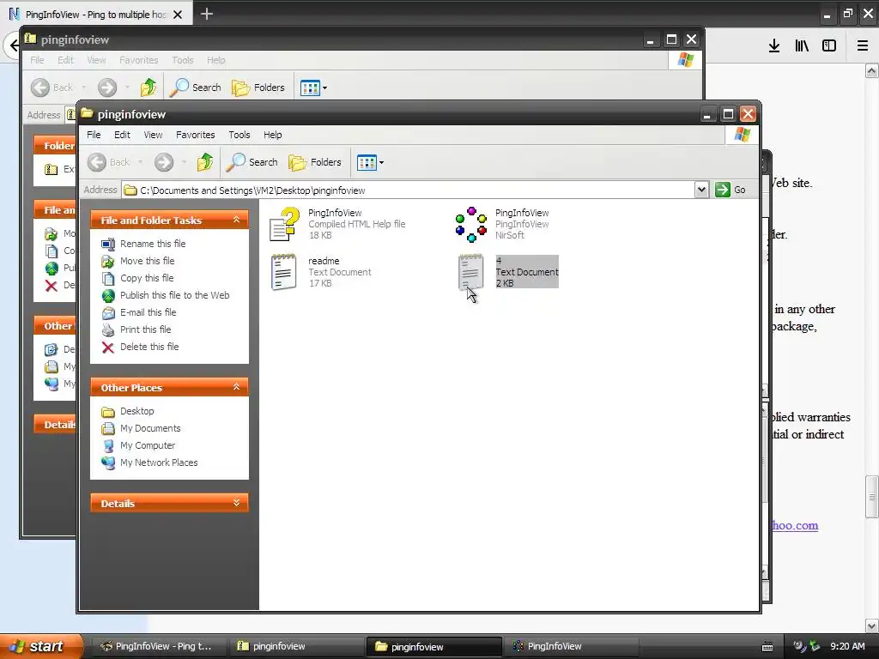Image resolution: width=879 pixels, height=659 pixels.
Task: Open the PingInfoView compiled HTML help file icon
Action: [284, 224]
